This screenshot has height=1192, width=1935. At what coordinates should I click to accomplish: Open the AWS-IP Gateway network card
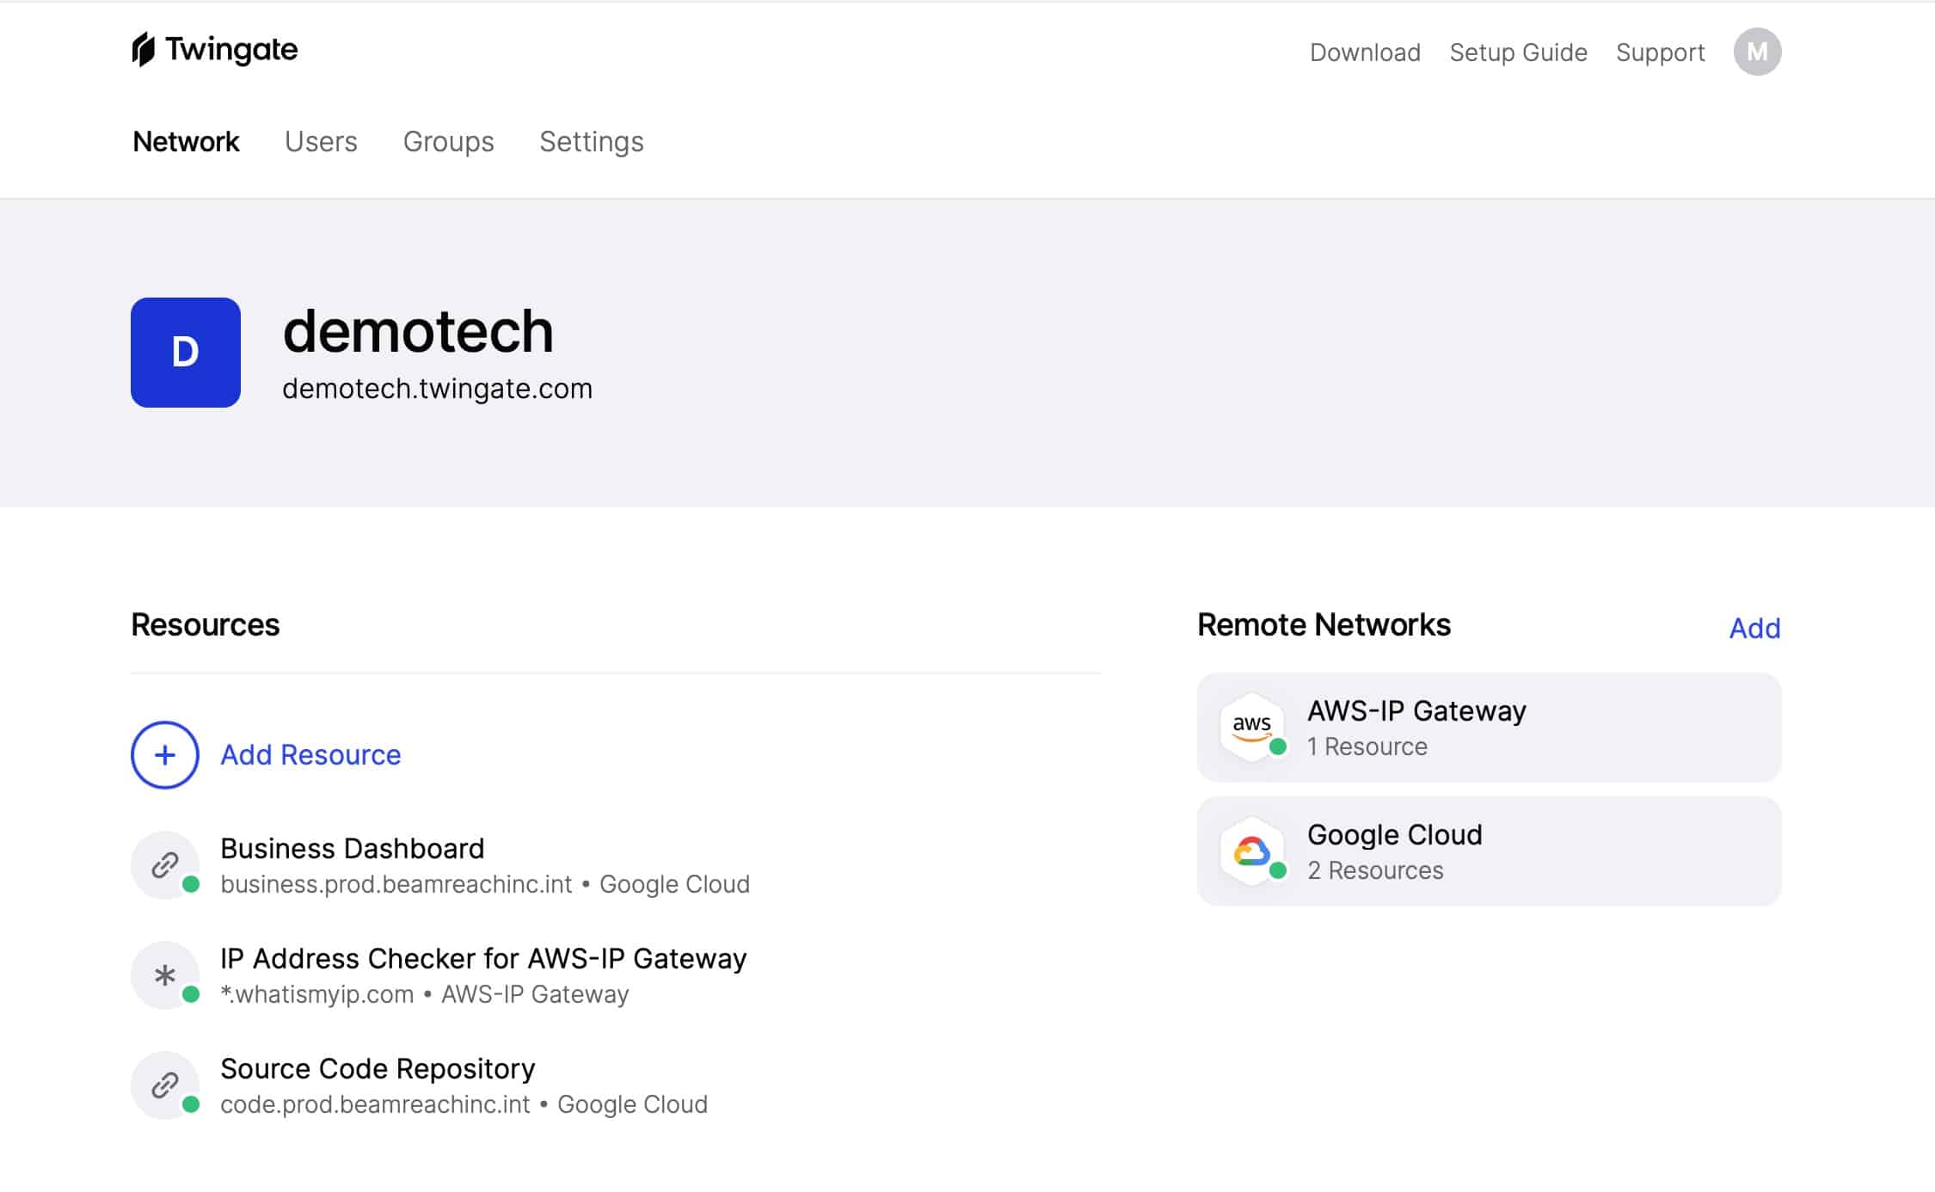pyautogui.click(x=1489, y=727)
